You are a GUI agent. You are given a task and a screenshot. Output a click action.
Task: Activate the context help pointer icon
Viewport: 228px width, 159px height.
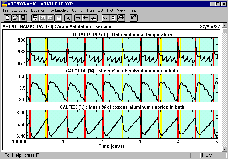point(133,18)
